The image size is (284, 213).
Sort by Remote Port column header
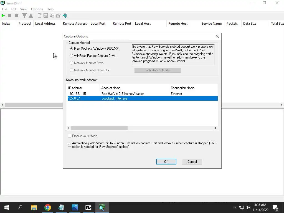122,24
